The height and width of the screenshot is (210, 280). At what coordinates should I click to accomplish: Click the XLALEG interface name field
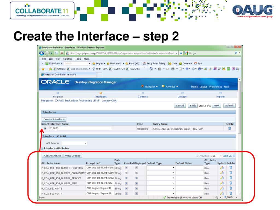(80, 129)
